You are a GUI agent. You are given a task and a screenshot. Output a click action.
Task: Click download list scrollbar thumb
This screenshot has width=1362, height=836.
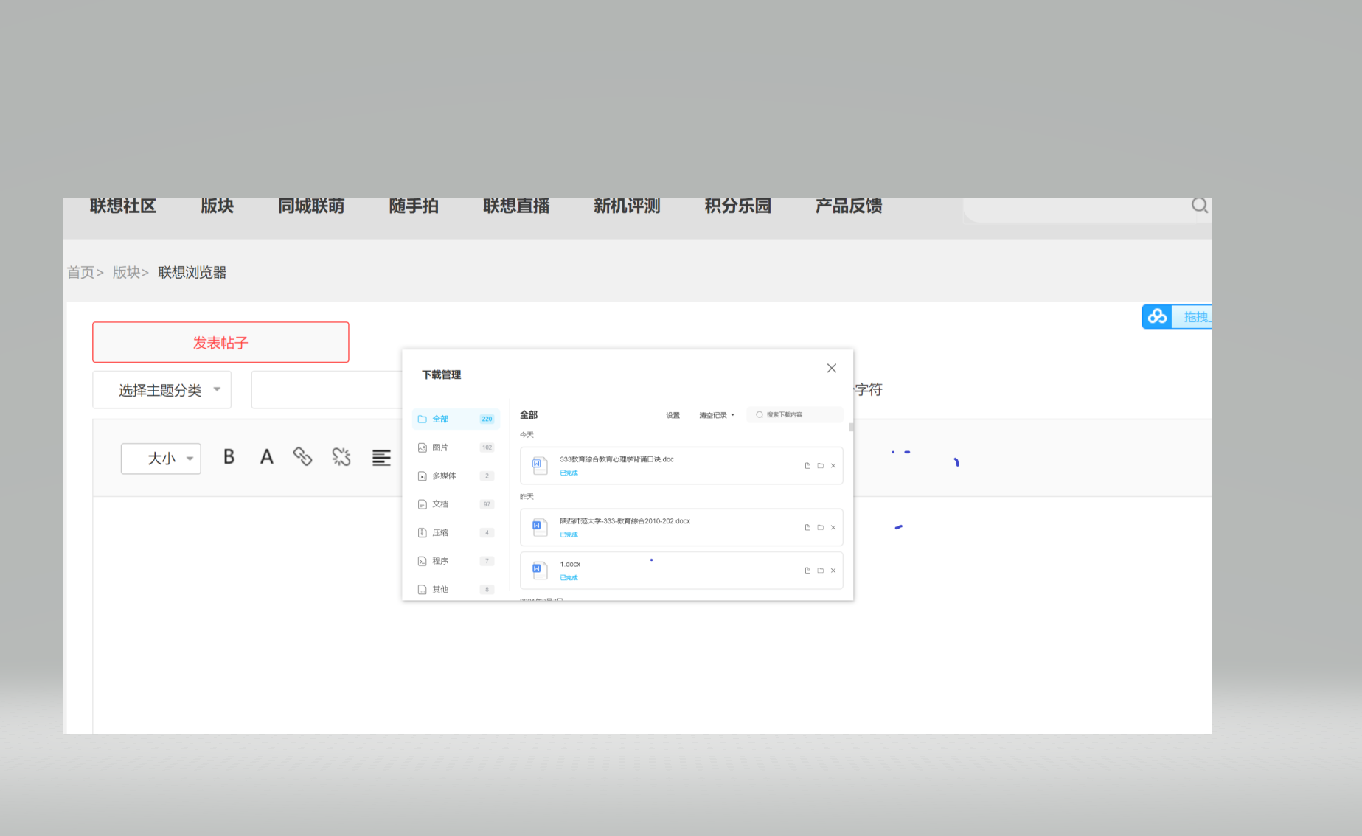[851, 427]
